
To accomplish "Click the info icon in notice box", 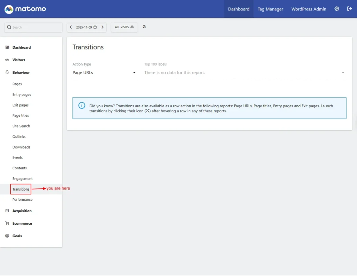I will click(82, 106).
